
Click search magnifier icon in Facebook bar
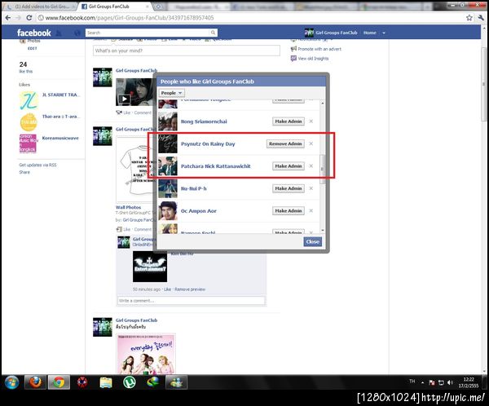click(213, 33)
